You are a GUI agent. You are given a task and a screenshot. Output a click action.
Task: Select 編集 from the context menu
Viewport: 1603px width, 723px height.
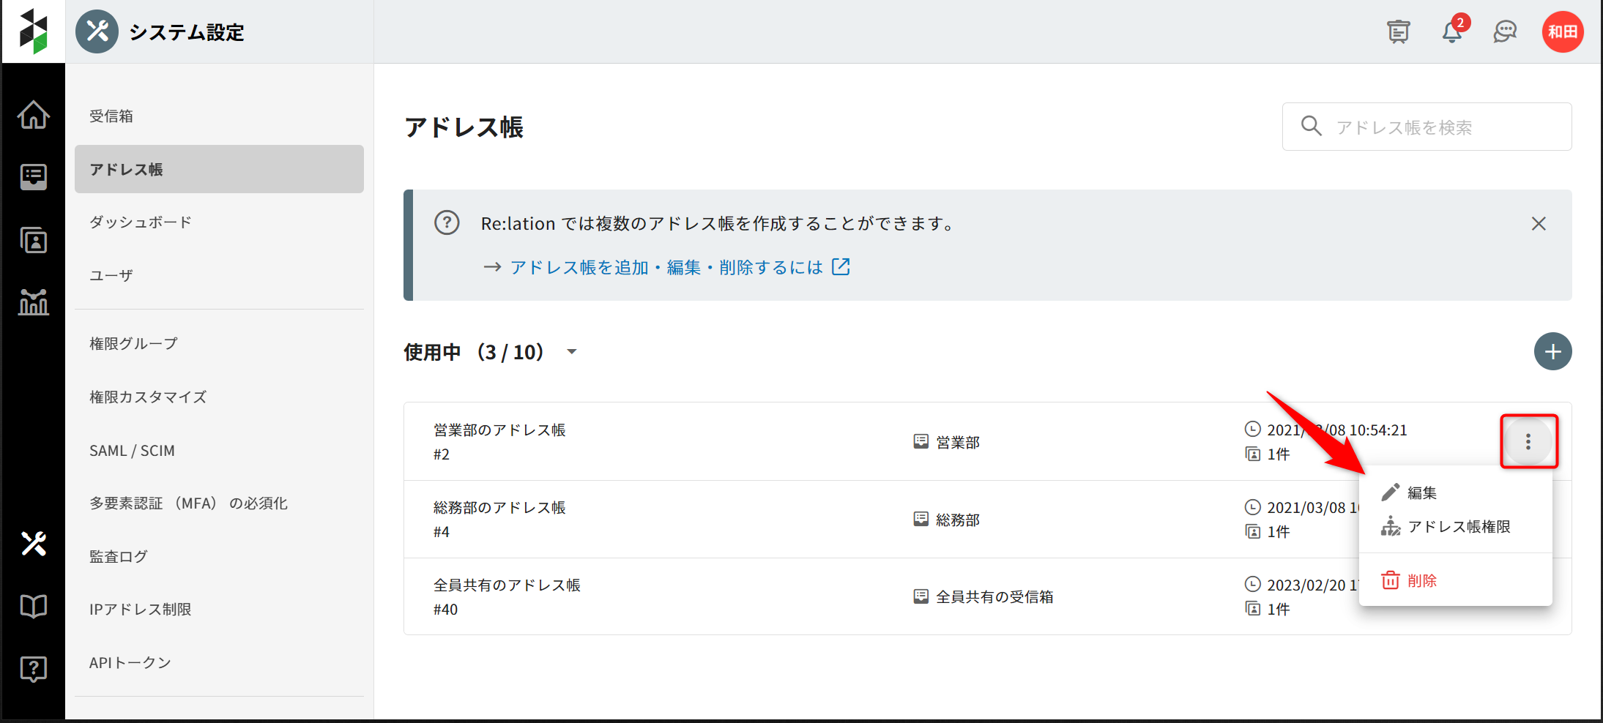tap(1421, 493)
